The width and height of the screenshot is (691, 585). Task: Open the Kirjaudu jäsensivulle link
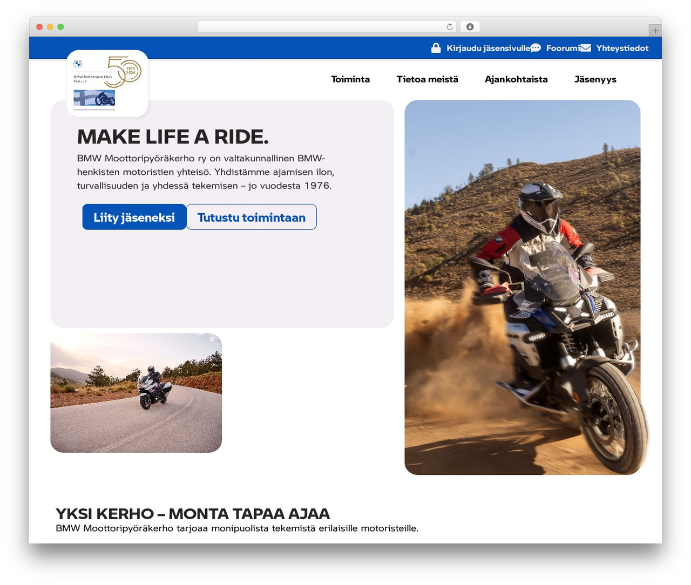coord(488,48)
